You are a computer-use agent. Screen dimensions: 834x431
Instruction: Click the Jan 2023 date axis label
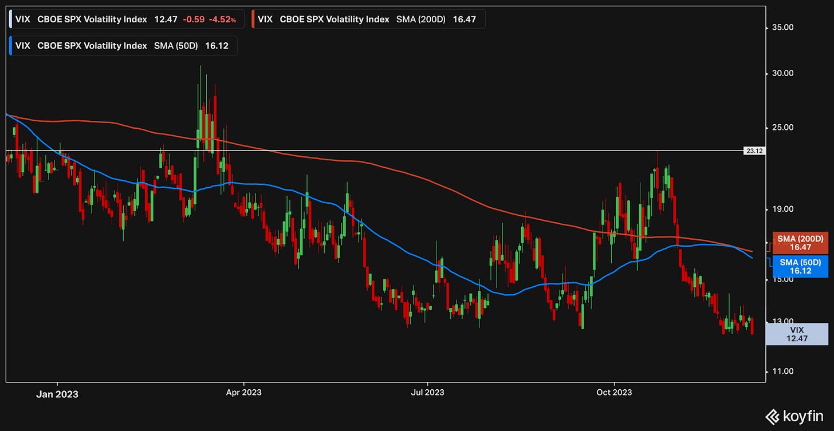tap(58, 394)
